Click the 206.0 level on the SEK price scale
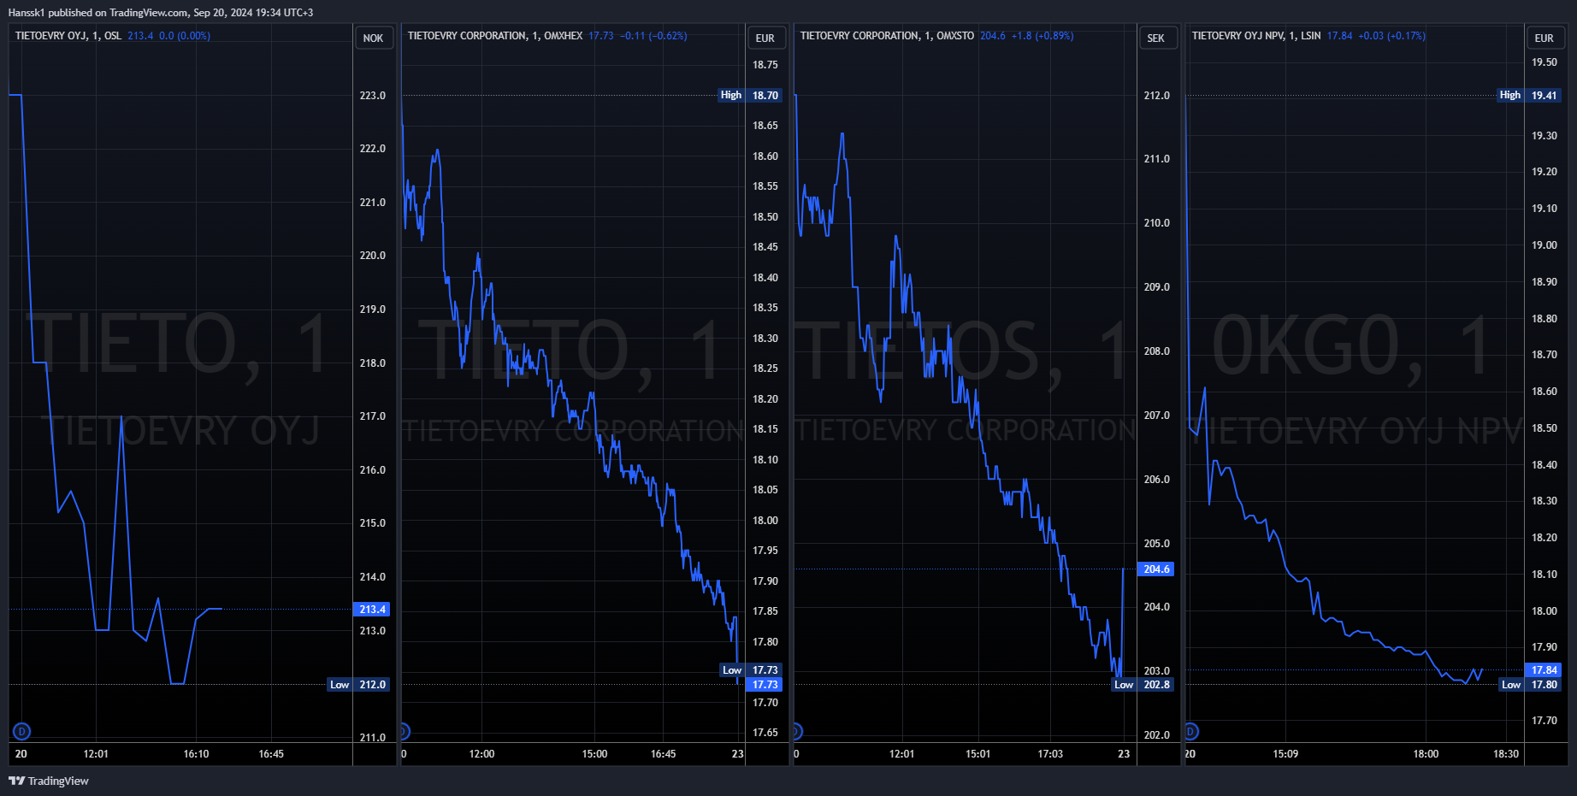Viewport: 1577px width, 796px height. click(1156, 480)
